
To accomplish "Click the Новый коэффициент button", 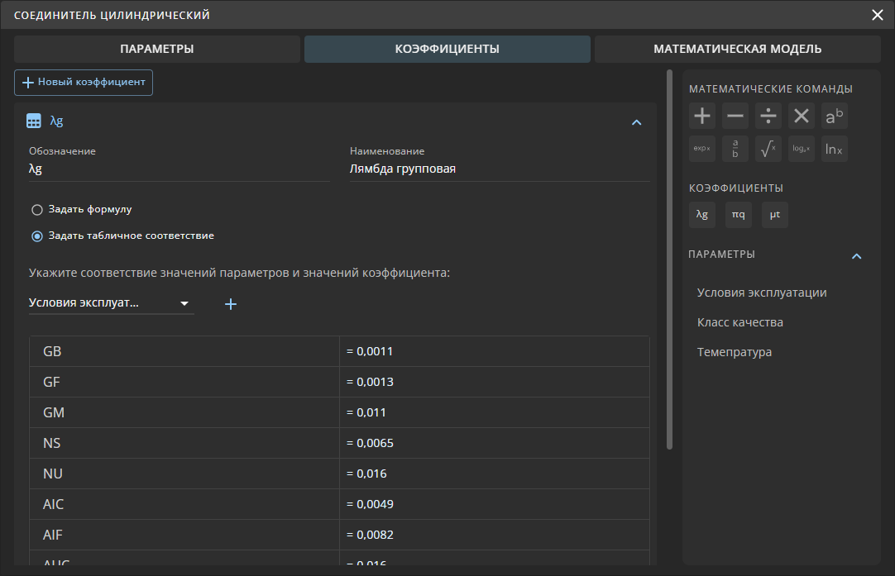I will [x=84, y=82].
